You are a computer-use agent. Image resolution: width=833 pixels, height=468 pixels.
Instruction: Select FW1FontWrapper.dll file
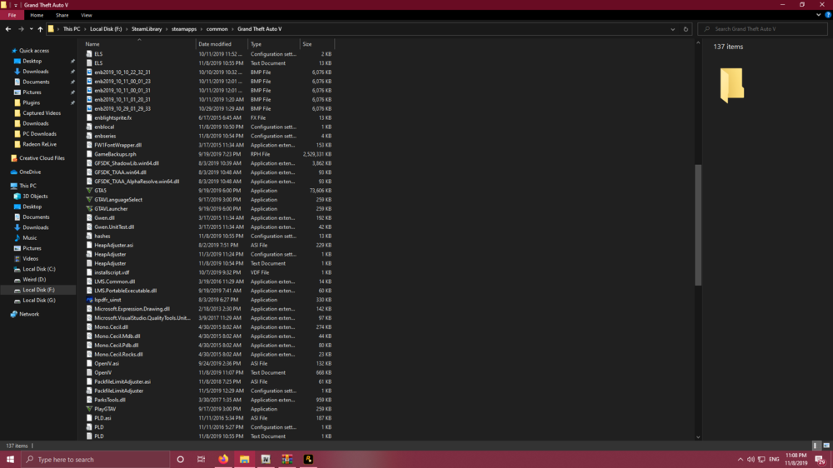point(117,145)
